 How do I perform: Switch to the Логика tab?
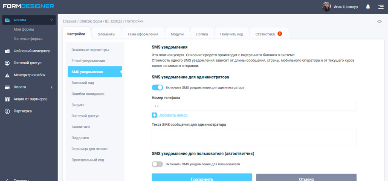202,34
